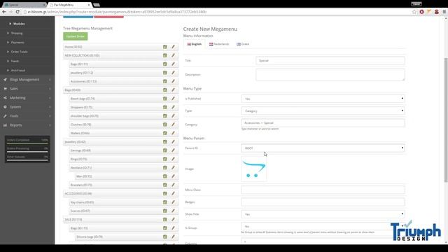Click the blue button above Tree Megamenu Management
Screen dimensions: 448x252
78,17
